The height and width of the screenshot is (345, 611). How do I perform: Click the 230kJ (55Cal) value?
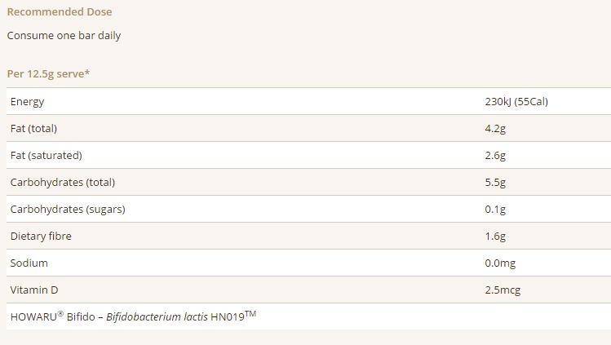point(516,102)
